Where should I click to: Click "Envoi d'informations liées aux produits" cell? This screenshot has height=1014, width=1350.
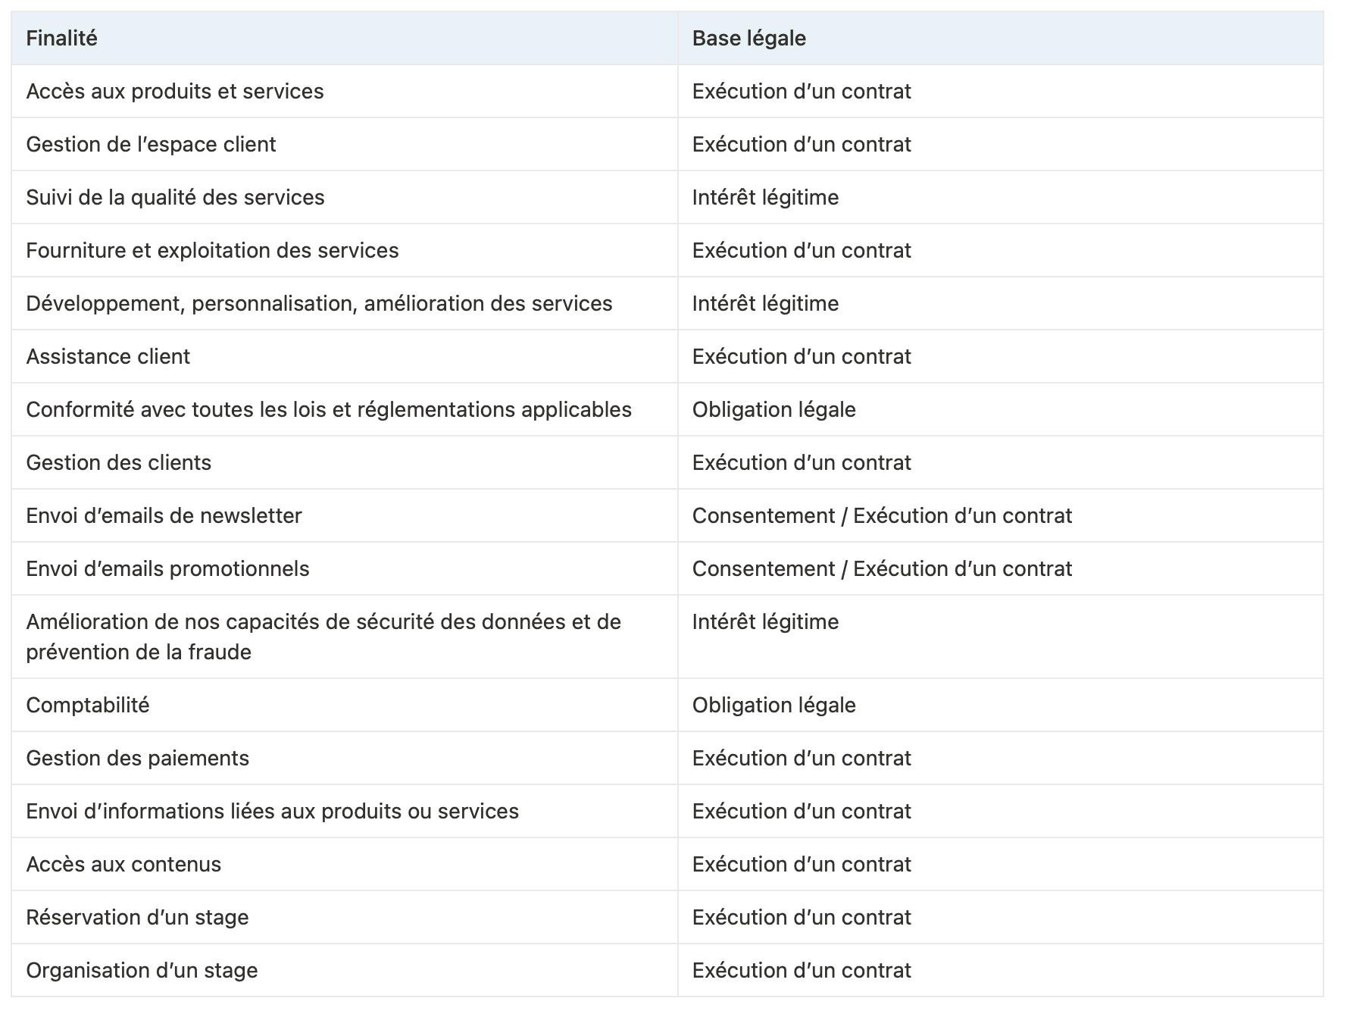pyautogui.click(x=272, y=812)
